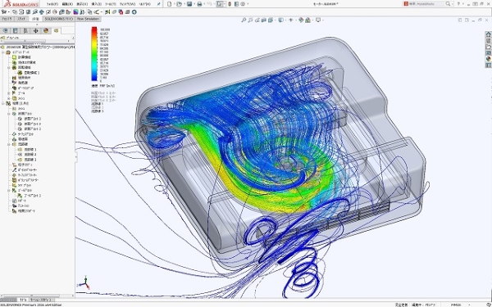Collapse the Flow Trajectories tree node
Image resolution: width=492 pixels, height=307 pixels.
click(x=9, y=144)
